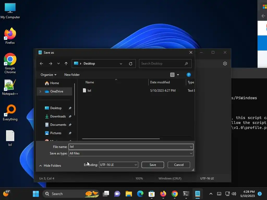Select Firefox desktop shortcut

point(10,36)
